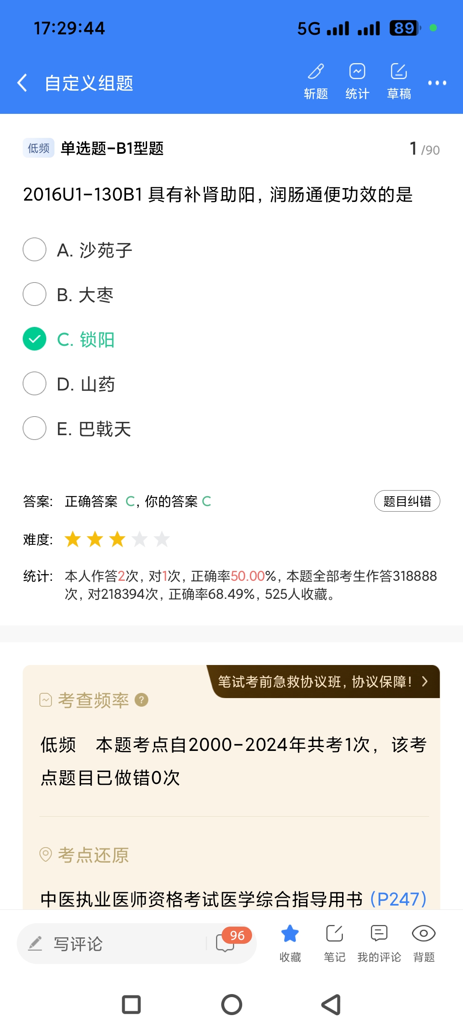Tap the 写评论 comment input field
Image resolution: width=463 pixels, height=1031 pixels.
pyautogui.click(x=111, y=943)
